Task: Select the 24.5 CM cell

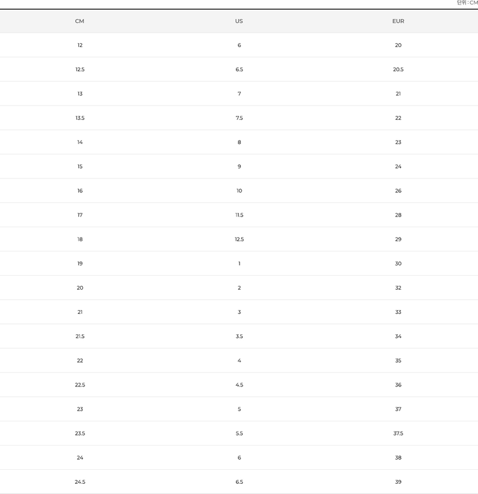Action: [80, 482]
